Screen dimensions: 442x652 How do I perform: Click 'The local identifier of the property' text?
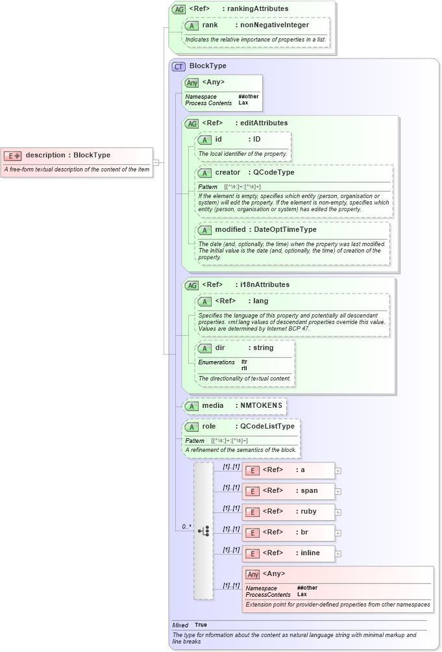pos(243,154)
